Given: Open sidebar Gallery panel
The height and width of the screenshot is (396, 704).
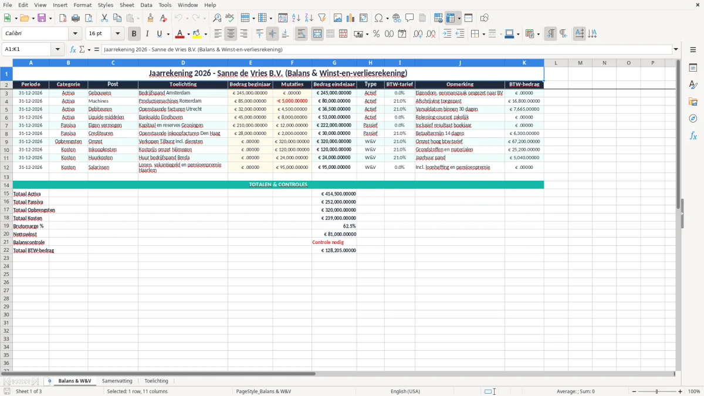Looking at the screenshot, I should (x=693, y=101).
